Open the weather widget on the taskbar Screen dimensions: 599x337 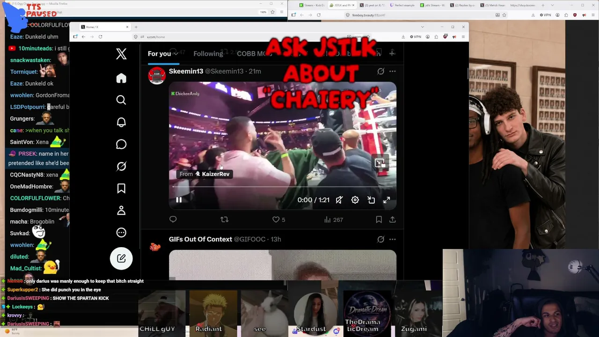point(12,331)
